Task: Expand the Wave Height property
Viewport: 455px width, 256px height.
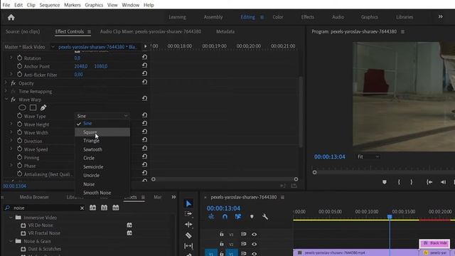Action: click(x=11, y=124)
